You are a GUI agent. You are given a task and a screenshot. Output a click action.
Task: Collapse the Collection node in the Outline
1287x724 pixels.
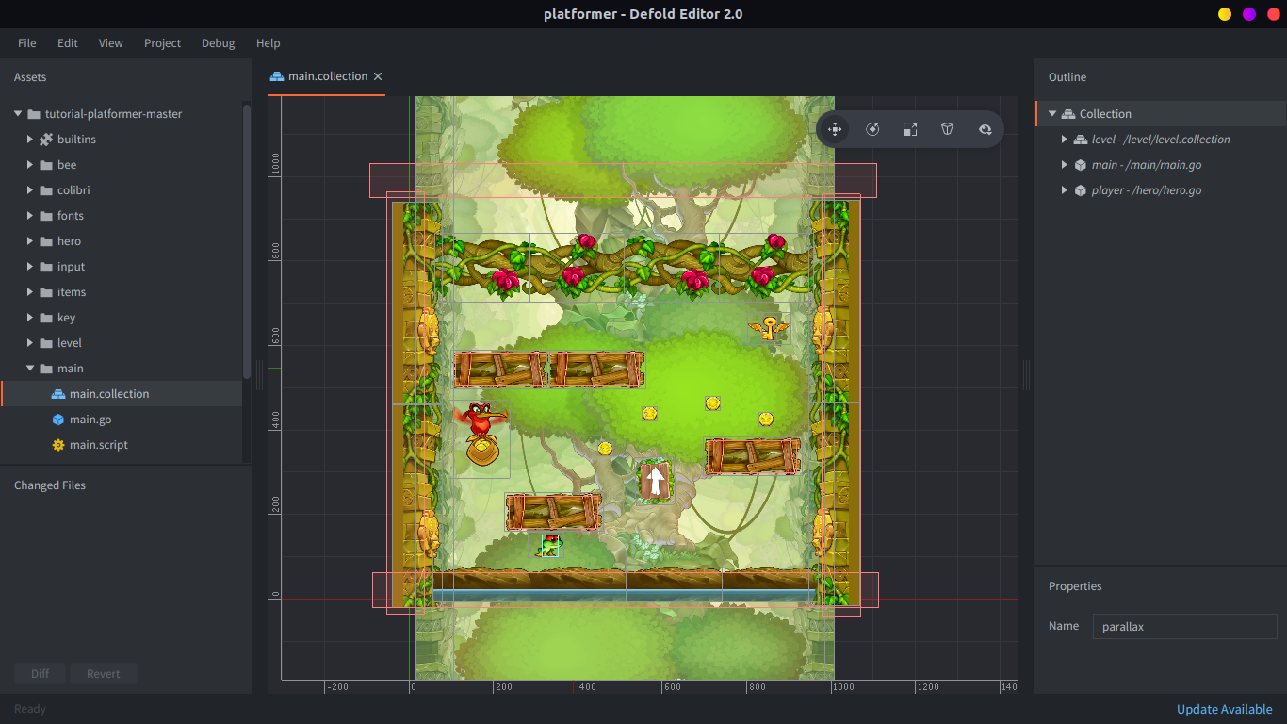pyautogui.click(x=1051, y=113)
